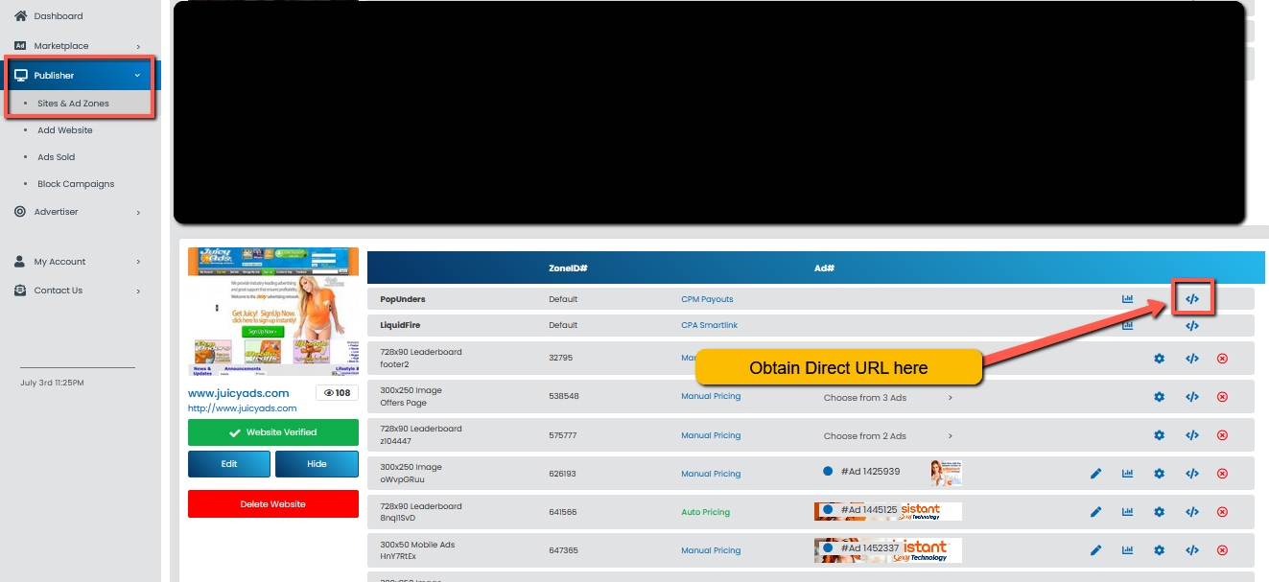Image resolution: width=1269 pixels, height=582 pixels.
Task: Expand My Account menu chevron
Action: pyautogui.click(x=138, y=262)
